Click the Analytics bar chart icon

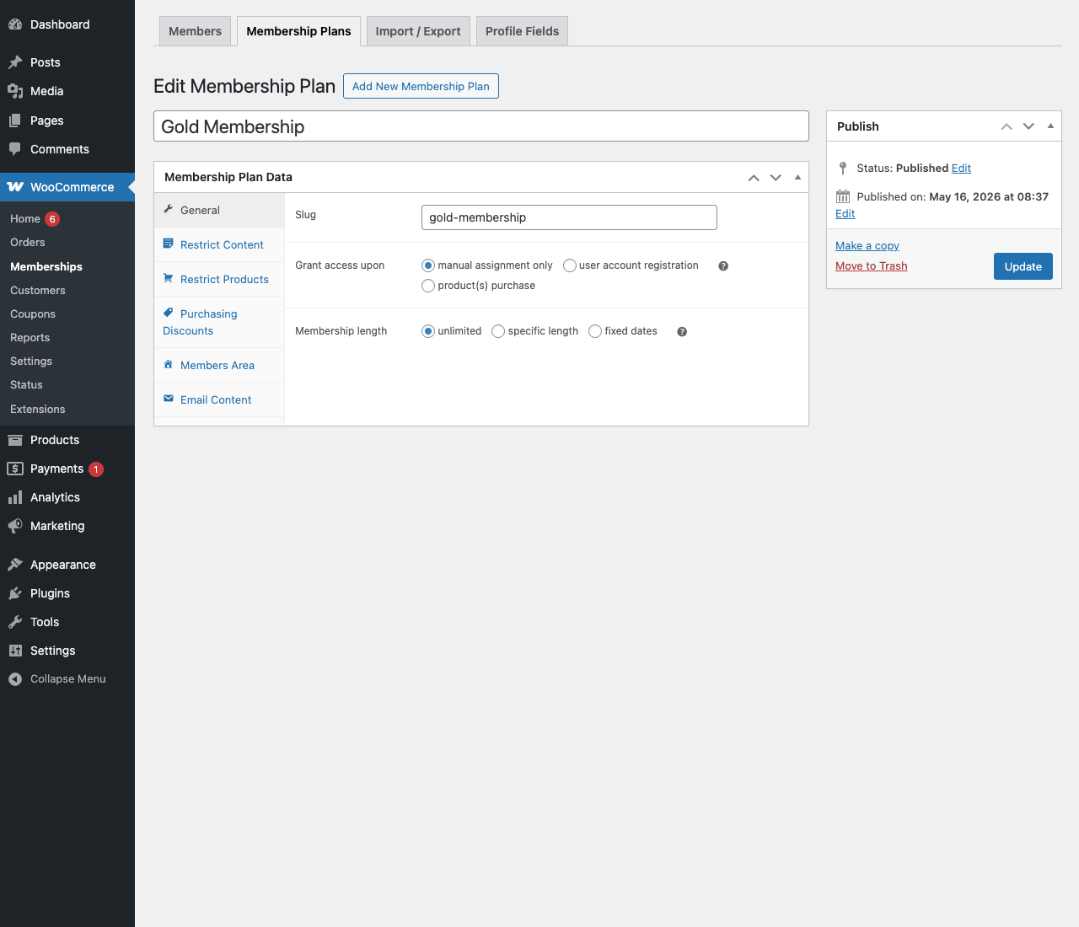pos(15,497)
